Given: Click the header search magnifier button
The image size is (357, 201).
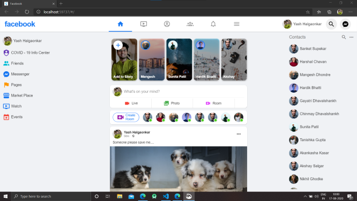Looking at the screenshot, I should (x=331, y=24).
